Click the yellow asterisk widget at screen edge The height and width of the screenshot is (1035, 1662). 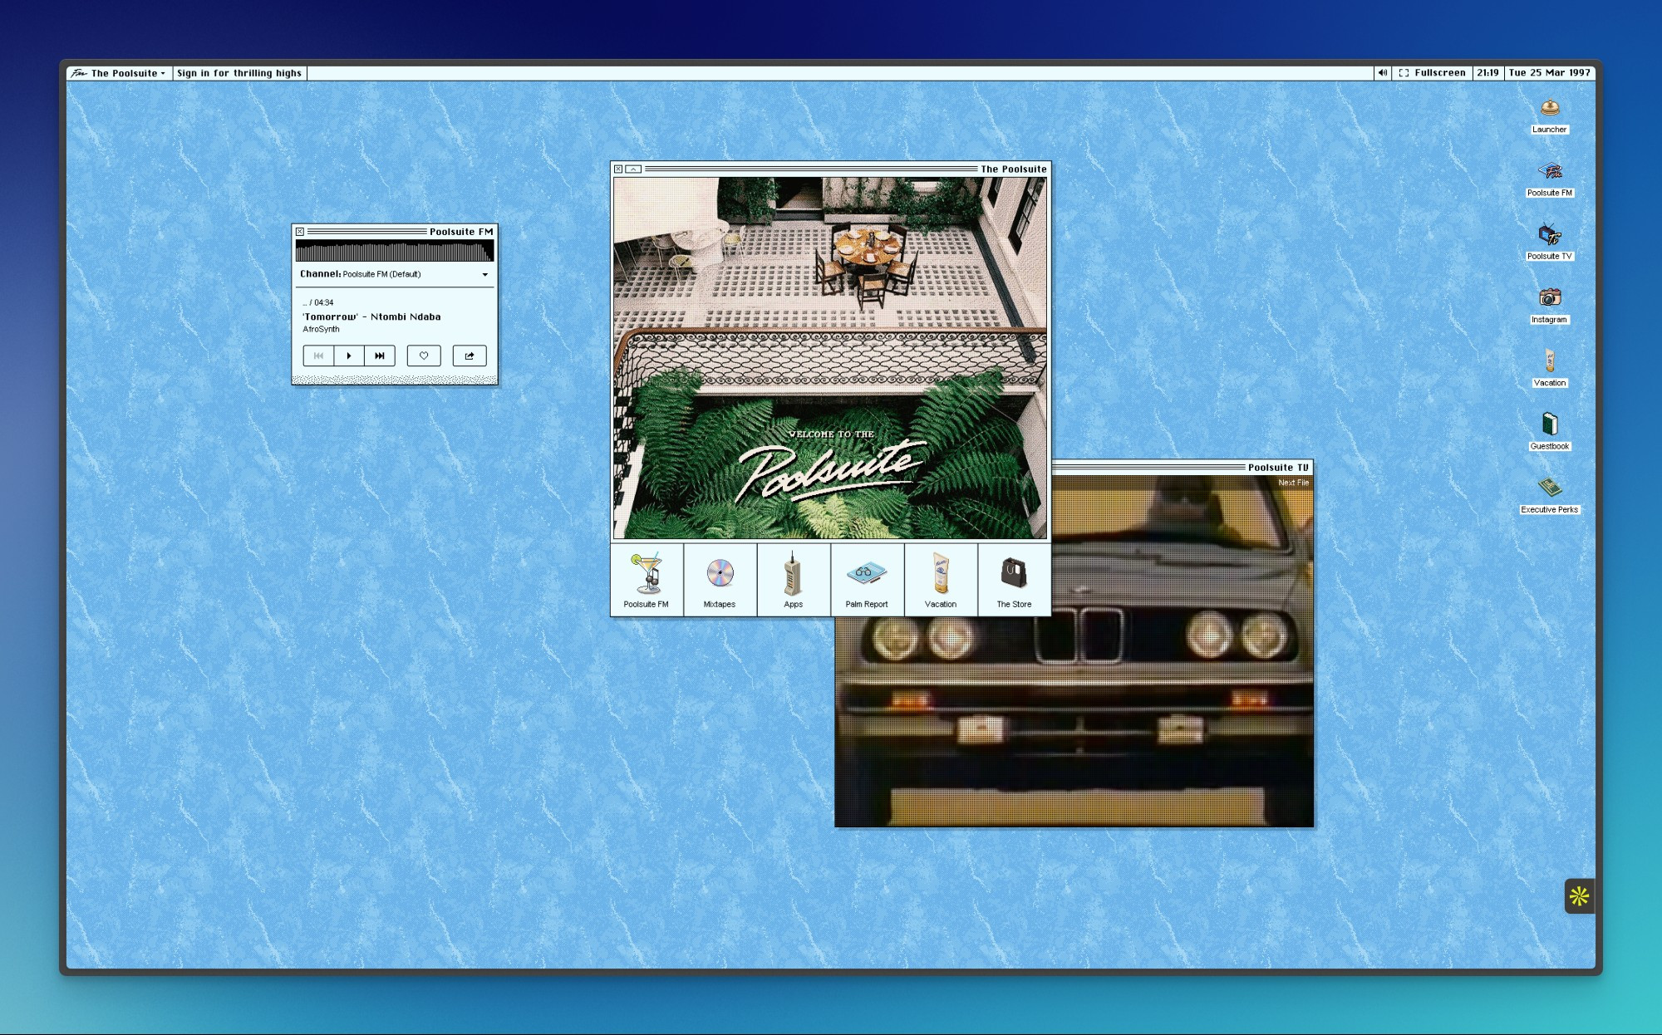point(1579,896)
